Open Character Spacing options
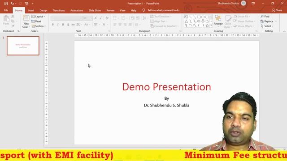This screenshot has height=161, width=287. coord(79,25)
